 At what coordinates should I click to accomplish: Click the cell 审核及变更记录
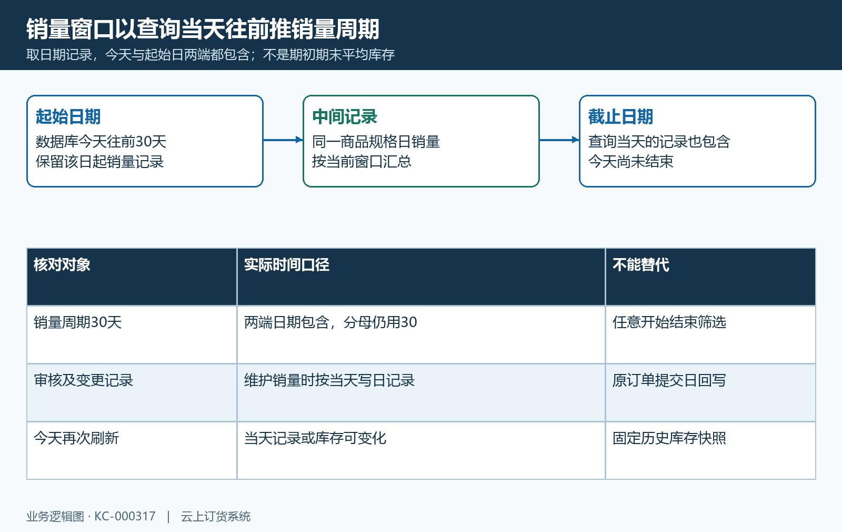(132, 392)
